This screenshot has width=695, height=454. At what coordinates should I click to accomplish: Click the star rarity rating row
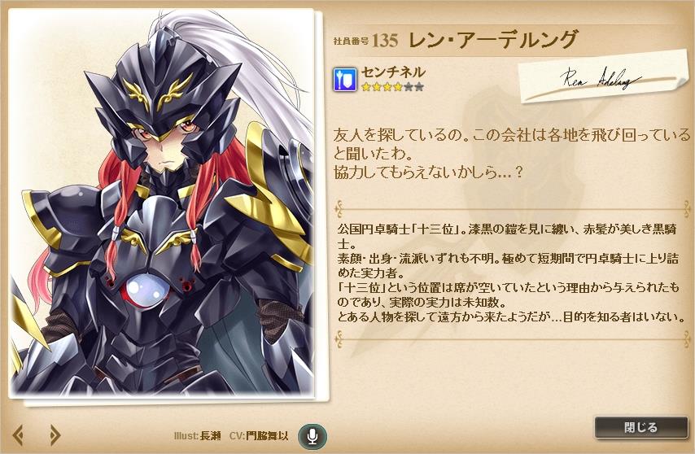coord(392,87)
